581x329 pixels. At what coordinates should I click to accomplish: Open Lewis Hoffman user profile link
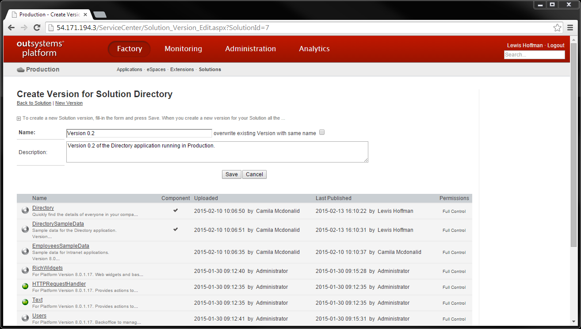(525, 45)
